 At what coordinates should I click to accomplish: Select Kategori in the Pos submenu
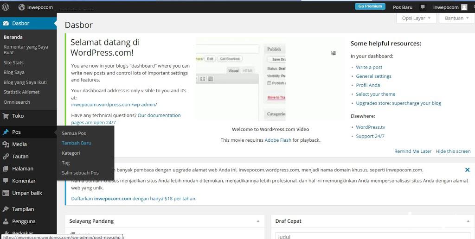click(71, 153)
